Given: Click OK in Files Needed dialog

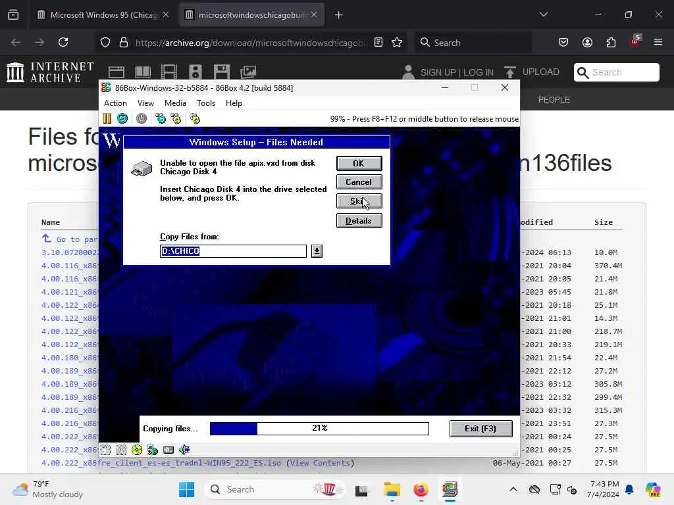Looking at the screenshot, I should click(x=359, y=164).
